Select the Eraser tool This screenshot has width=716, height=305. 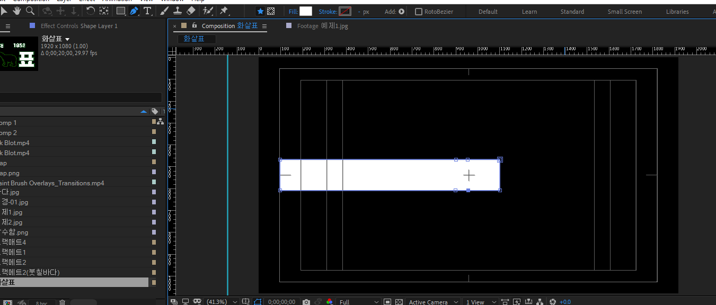(191, 11)
